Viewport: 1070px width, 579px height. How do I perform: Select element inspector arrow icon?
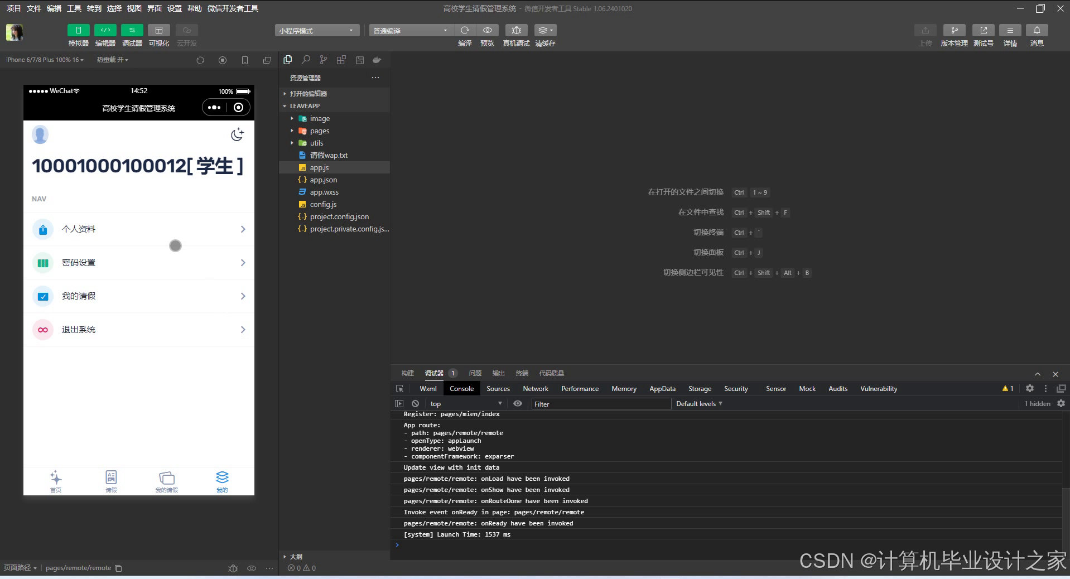[399, 389]
